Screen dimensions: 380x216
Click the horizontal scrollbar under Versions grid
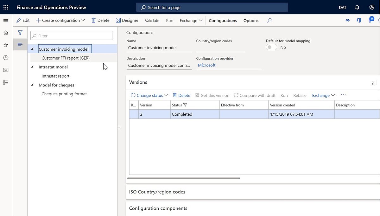[x=184, y=178]
